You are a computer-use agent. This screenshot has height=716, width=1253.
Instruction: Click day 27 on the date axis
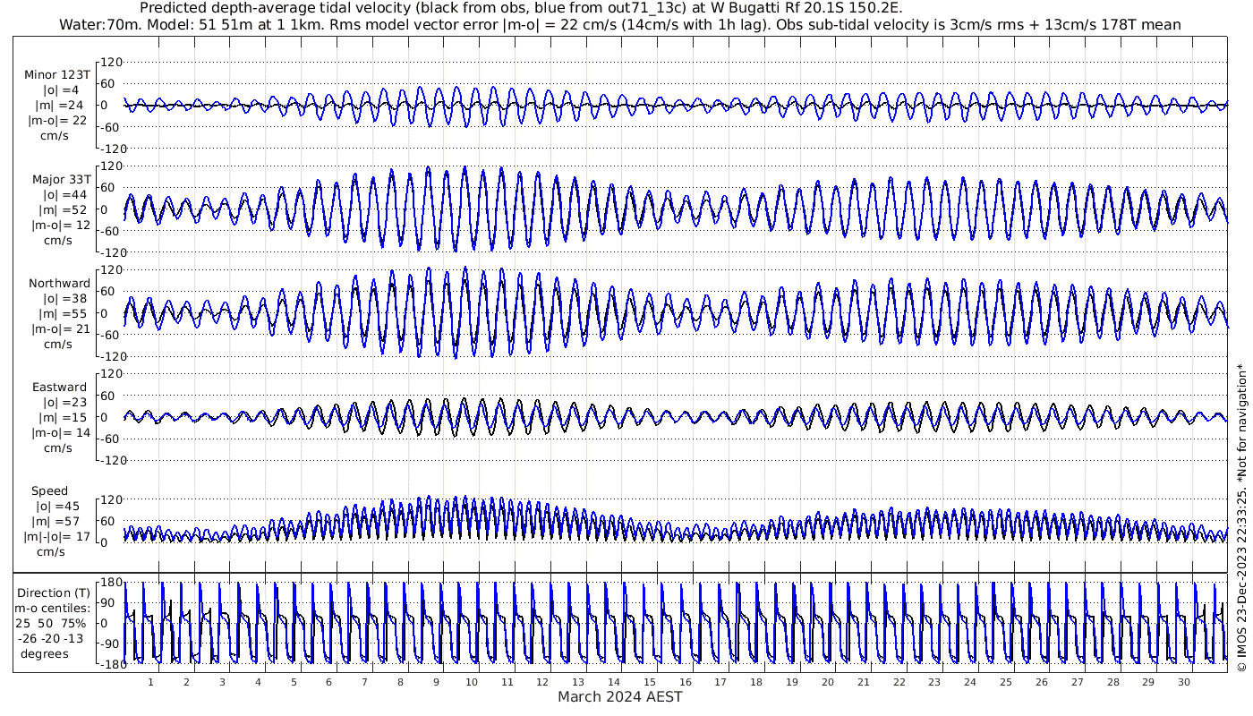pyautogui.click(x=1077, y=682)
